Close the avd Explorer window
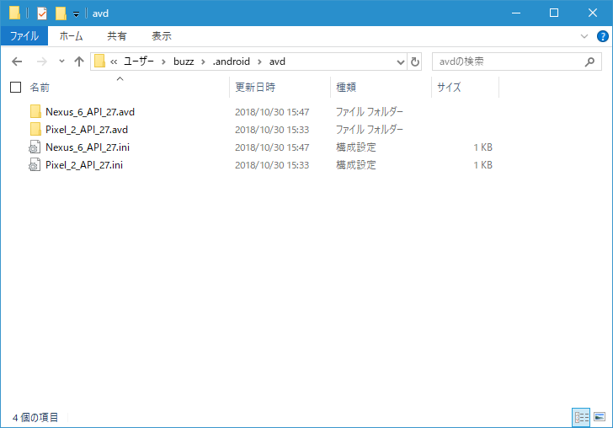 (x=593, y=13)
